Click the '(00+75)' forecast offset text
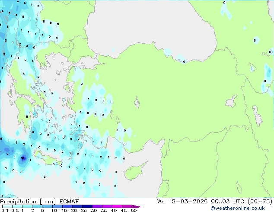The image size is (274, 212). (x=260, y=202)
